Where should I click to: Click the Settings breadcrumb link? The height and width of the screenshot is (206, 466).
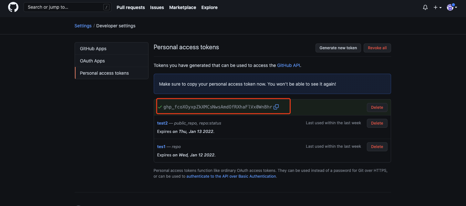[x=83, y=26]
